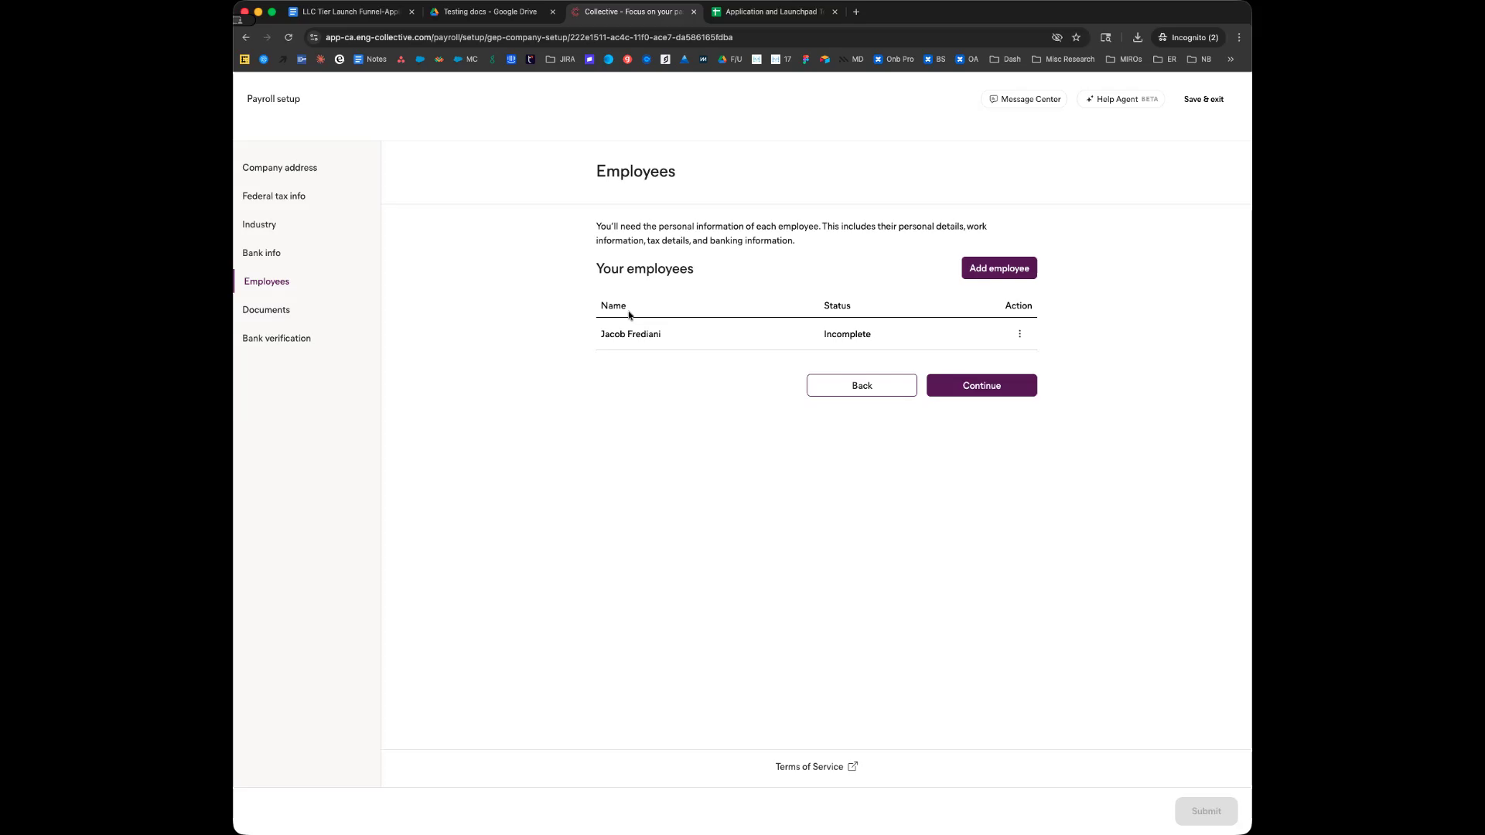
Task: Switch to Testing docs Google Drive tab
Action: (490, 12)
